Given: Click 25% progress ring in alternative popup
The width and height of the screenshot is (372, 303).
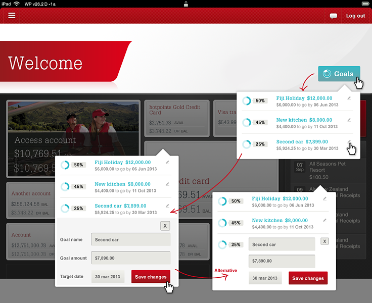Looking at the screenshot, I should [222, 245].
